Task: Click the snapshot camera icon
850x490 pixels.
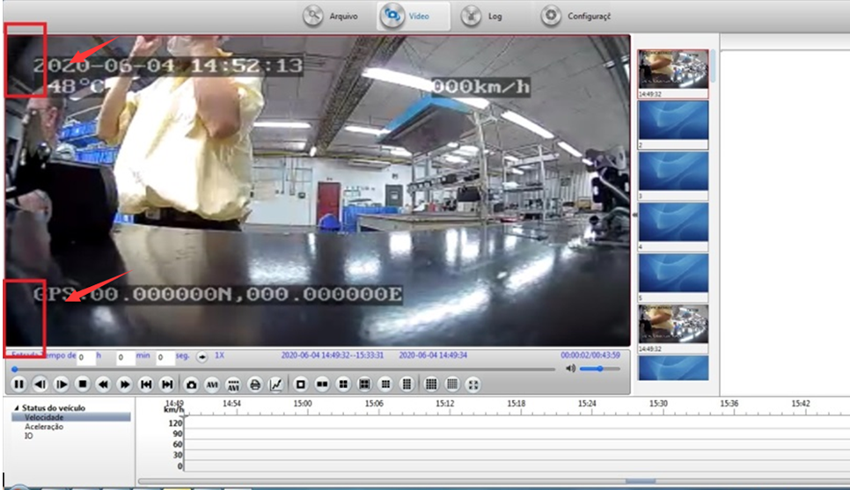Action: [191, 384]
